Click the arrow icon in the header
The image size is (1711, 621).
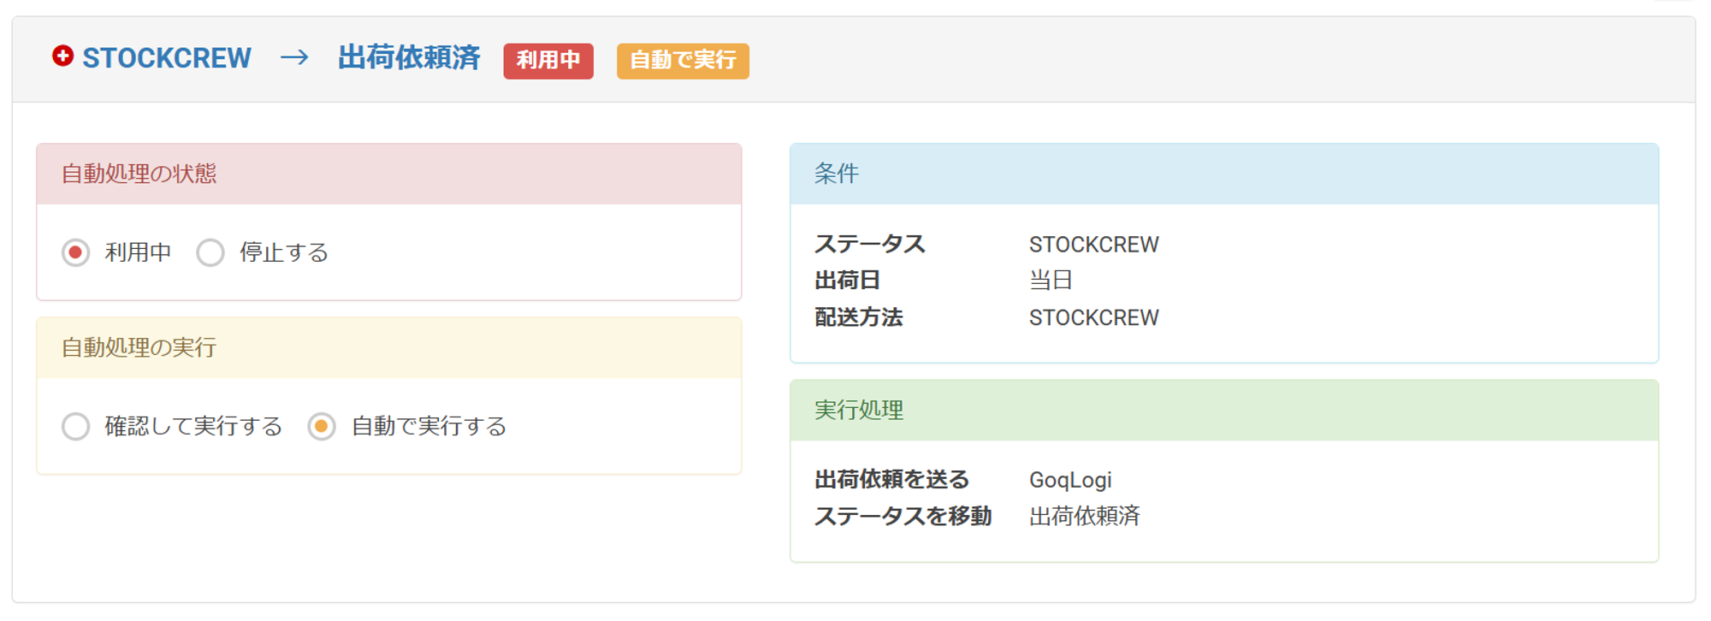[x=294, y=58]
